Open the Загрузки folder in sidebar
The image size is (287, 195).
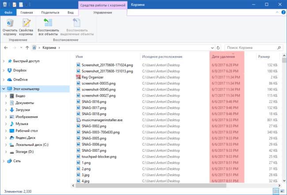pyautogui.click(x=23, y=110)
